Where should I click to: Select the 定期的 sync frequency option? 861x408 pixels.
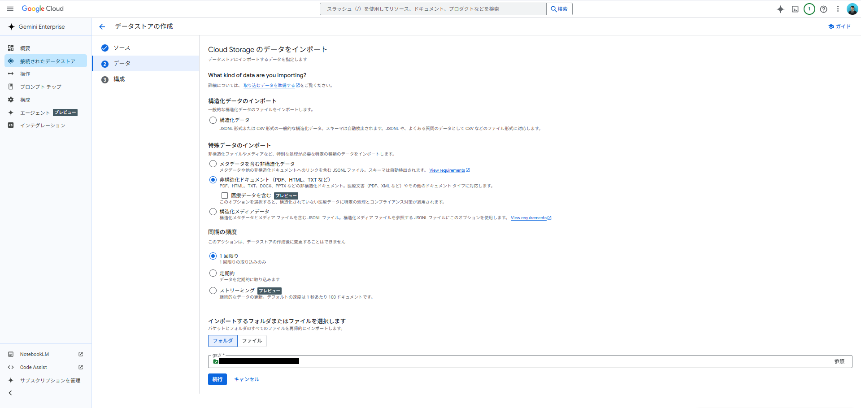tap(213, 273)
